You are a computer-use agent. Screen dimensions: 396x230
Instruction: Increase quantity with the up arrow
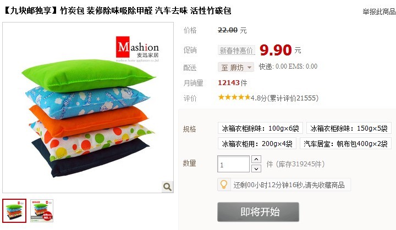[256, 159]
